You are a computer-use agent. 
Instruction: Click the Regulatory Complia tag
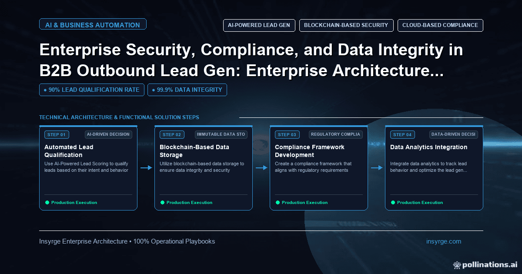(336, 134)
